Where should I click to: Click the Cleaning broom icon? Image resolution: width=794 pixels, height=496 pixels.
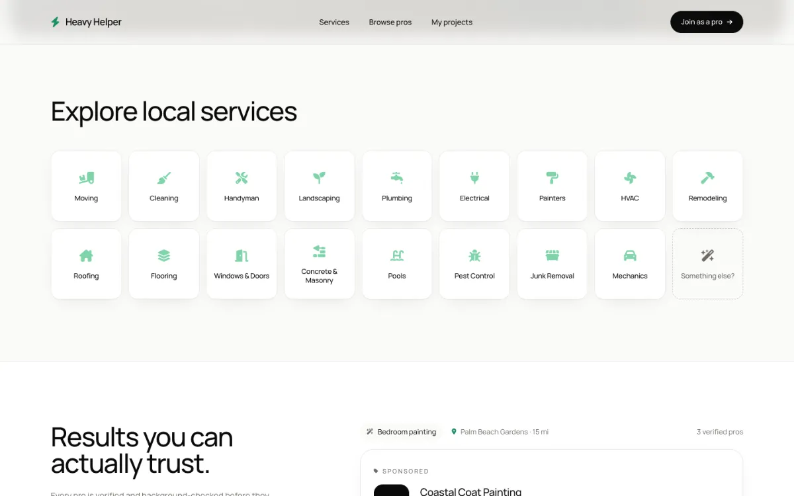(x=164, y=178)
